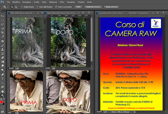Select the Lasso tool

point(3,24)
